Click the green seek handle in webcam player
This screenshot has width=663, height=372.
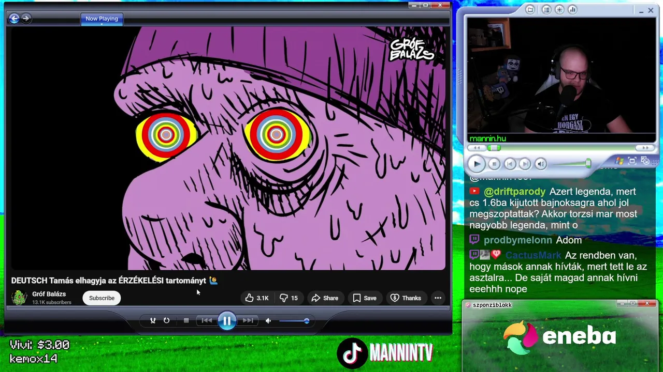495,148
